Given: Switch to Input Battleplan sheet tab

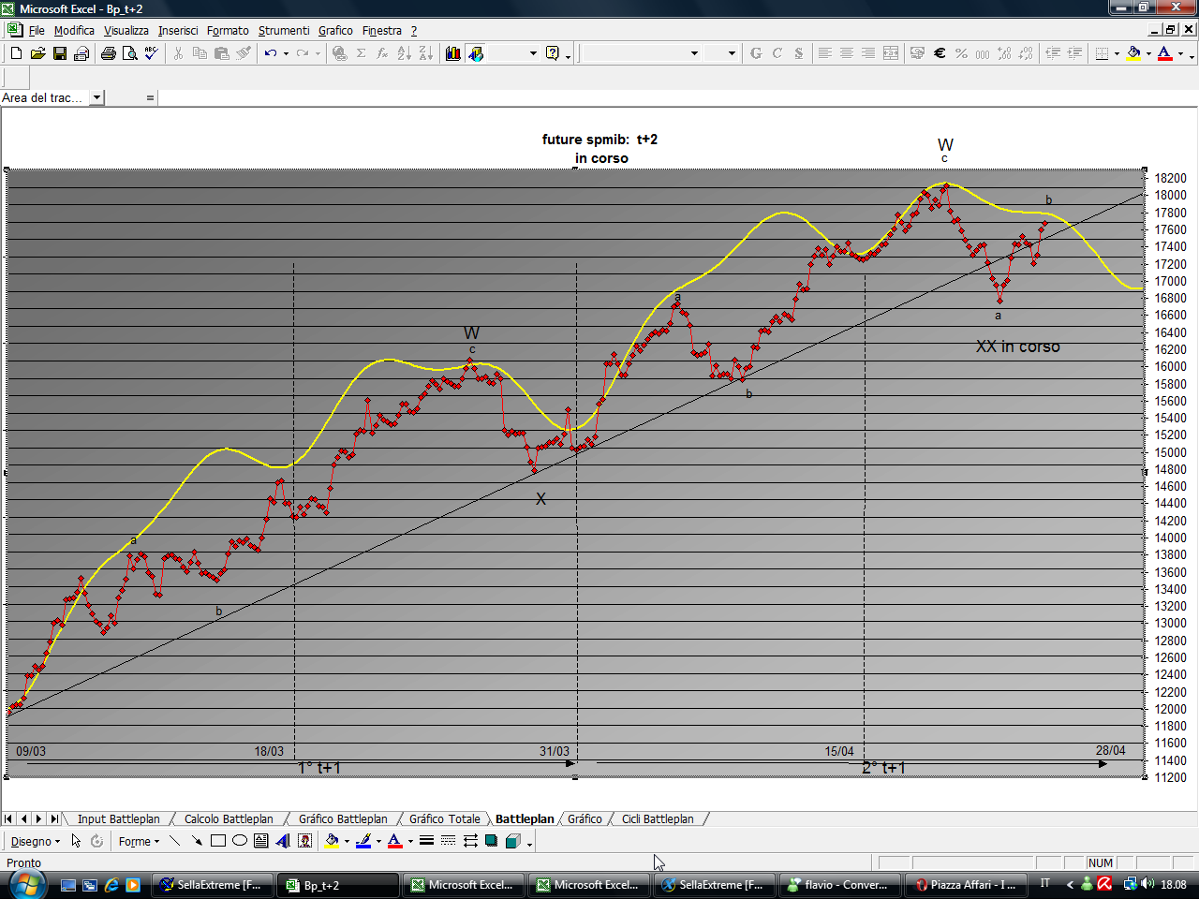Looking at the screenshot, I should click(x=118, y=818).
